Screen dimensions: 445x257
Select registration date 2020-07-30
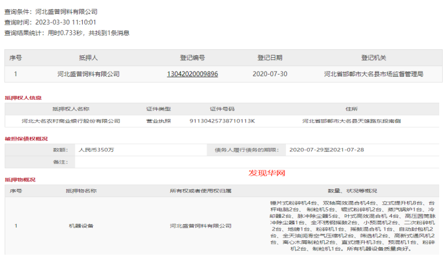point(270,74)
